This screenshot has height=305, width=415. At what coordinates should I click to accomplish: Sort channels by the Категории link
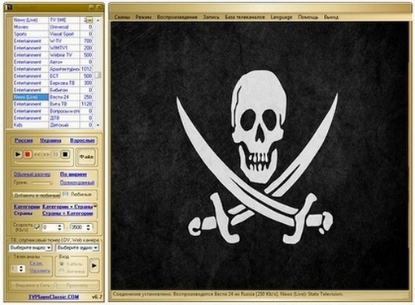pyautogui.click(x=27, y=207)
